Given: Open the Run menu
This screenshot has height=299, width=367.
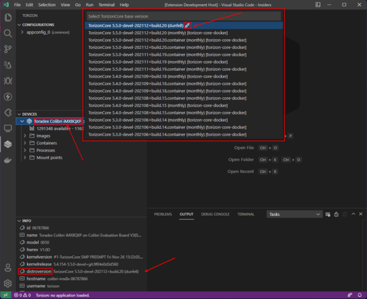Looking at the screenshot, I should (x=89, y=5).
